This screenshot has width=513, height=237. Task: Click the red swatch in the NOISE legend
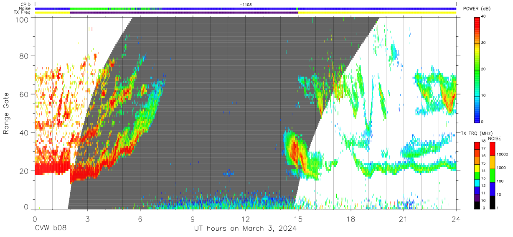[493, 148]
